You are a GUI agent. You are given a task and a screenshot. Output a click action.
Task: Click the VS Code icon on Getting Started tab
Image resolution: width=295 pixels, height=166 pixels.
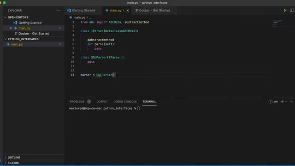69,11
